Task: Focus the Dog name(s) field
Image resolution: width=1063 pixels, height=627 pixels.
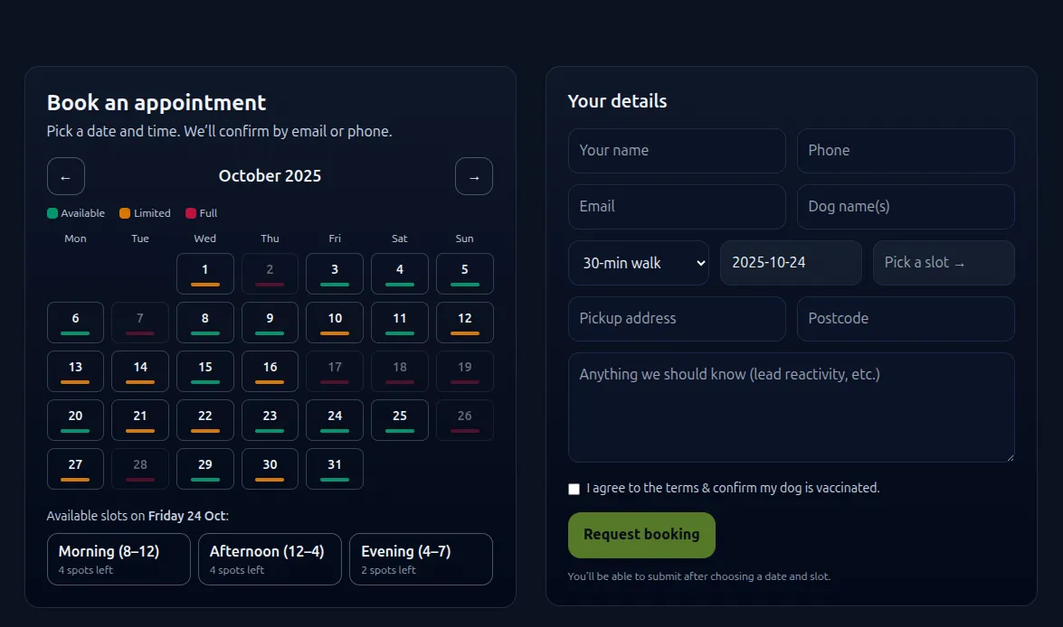Action: pos(906,207)
